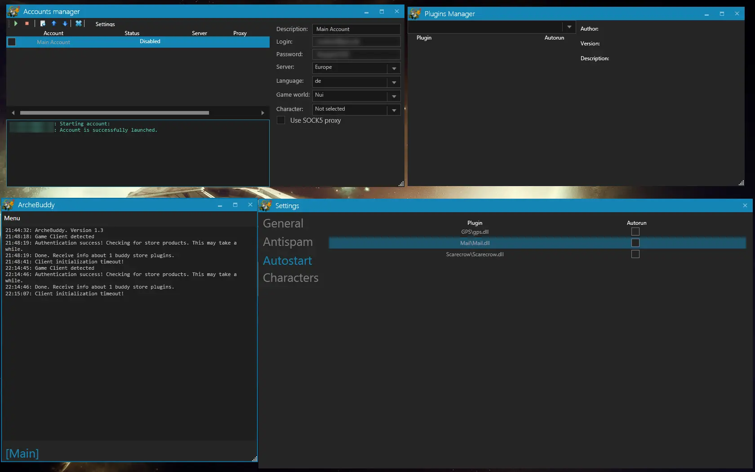
Task: Click 'Account is successfully launched.' log line
Action: 108,130
